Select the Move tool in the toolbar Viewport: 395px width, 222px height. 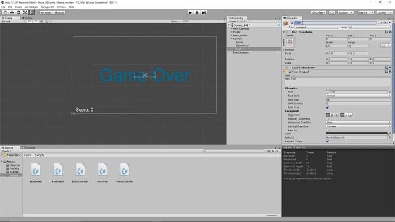click(x=12, y=12)
